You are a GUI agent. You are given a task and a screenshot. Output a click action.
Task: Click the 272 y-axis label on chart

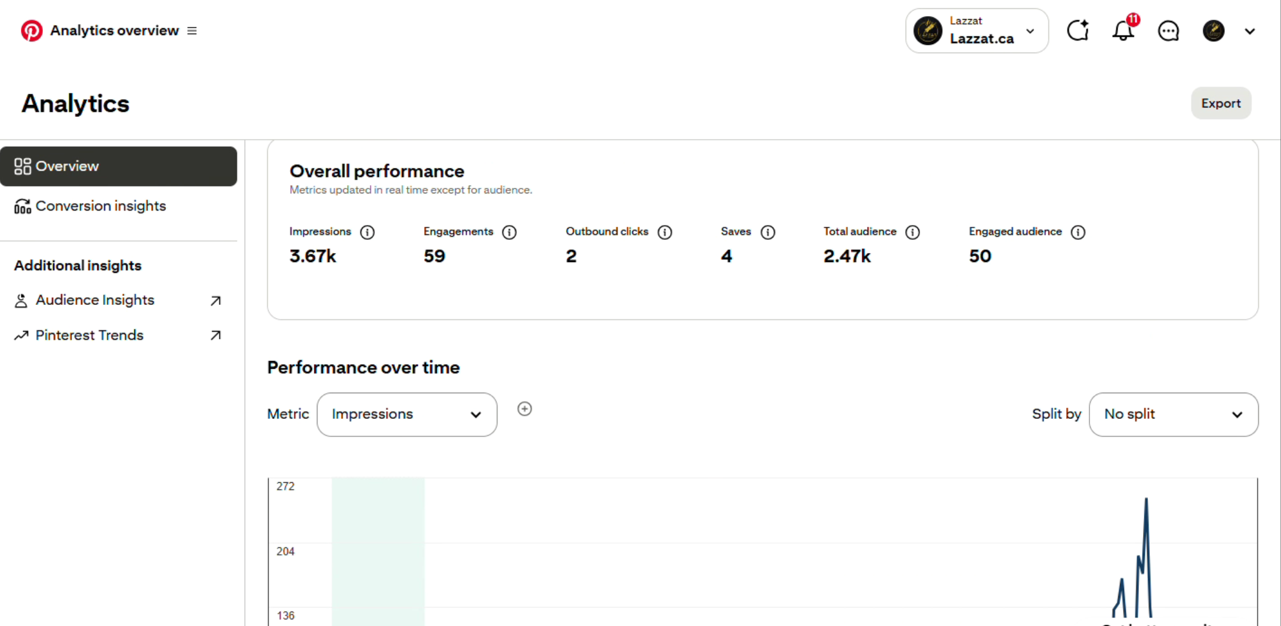[x=285, y=486]
